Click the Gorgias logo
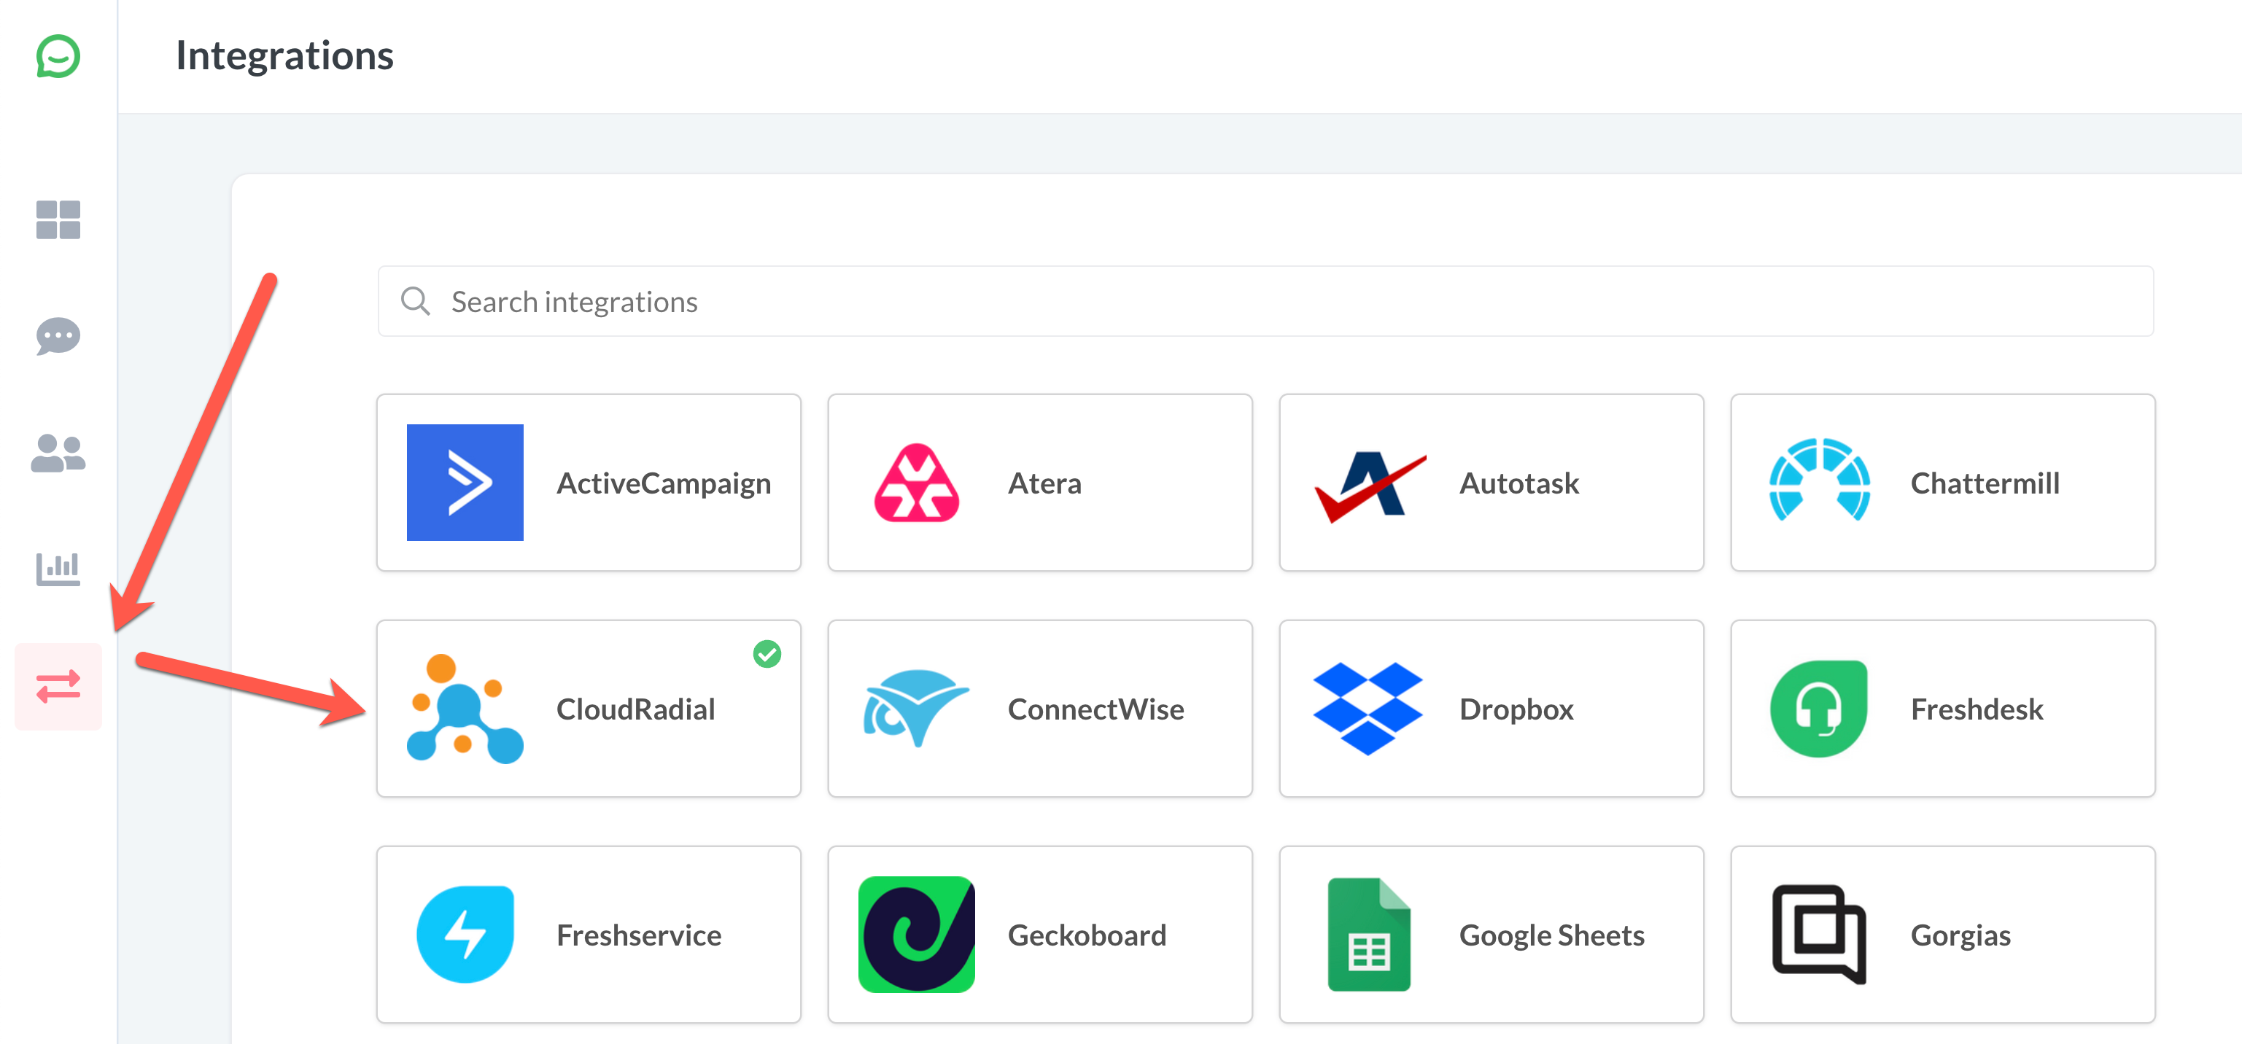Viewport: 2242px width, 1044px height. click(x=1819, y=935)
